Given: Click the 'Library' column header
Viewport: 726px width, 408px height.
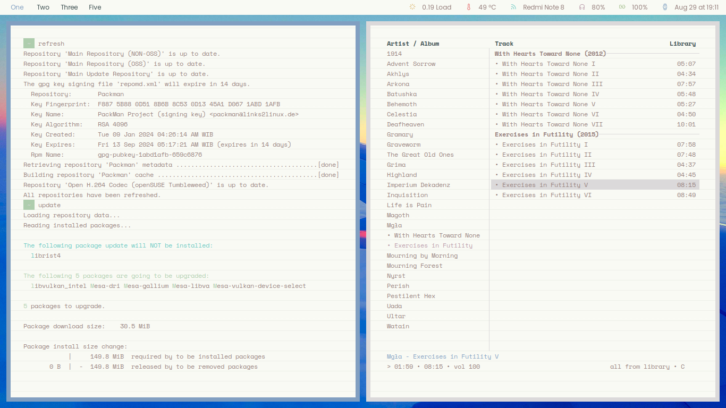Looking at the screenshot, I should point(682,44).
